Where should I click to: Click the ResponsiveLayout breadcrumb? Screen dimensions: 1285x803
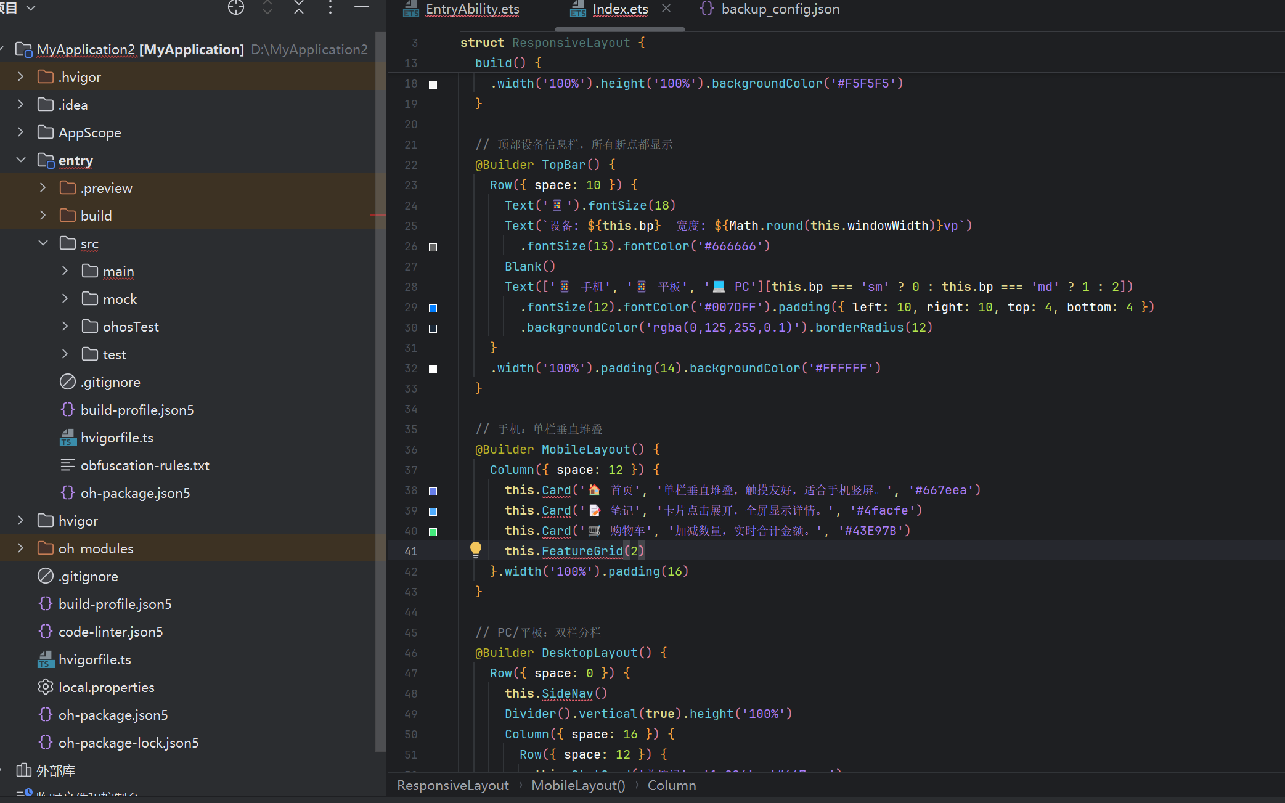tap(453, 785)
